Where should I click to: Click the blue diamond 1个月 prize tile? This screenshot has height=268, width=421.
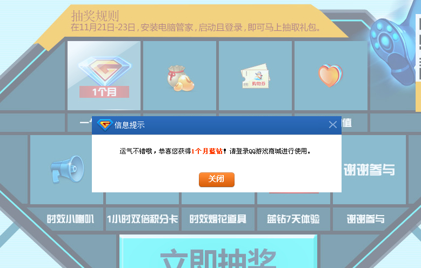pyautogui.click(x=104, y=76)
